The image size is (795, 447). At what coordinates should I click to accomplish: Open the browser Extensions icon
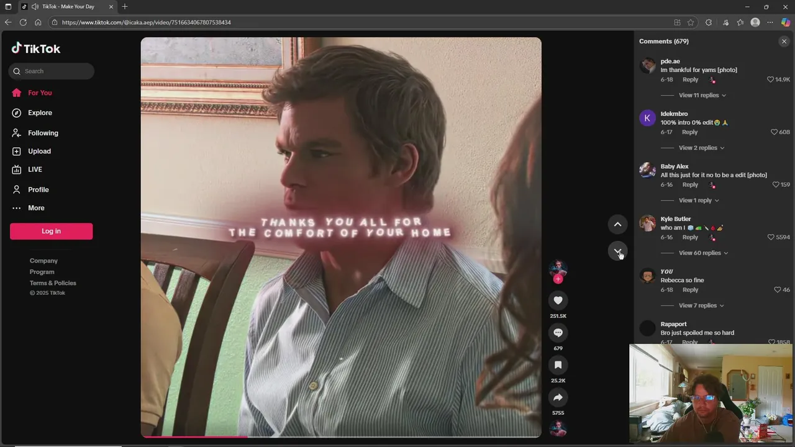709,22
